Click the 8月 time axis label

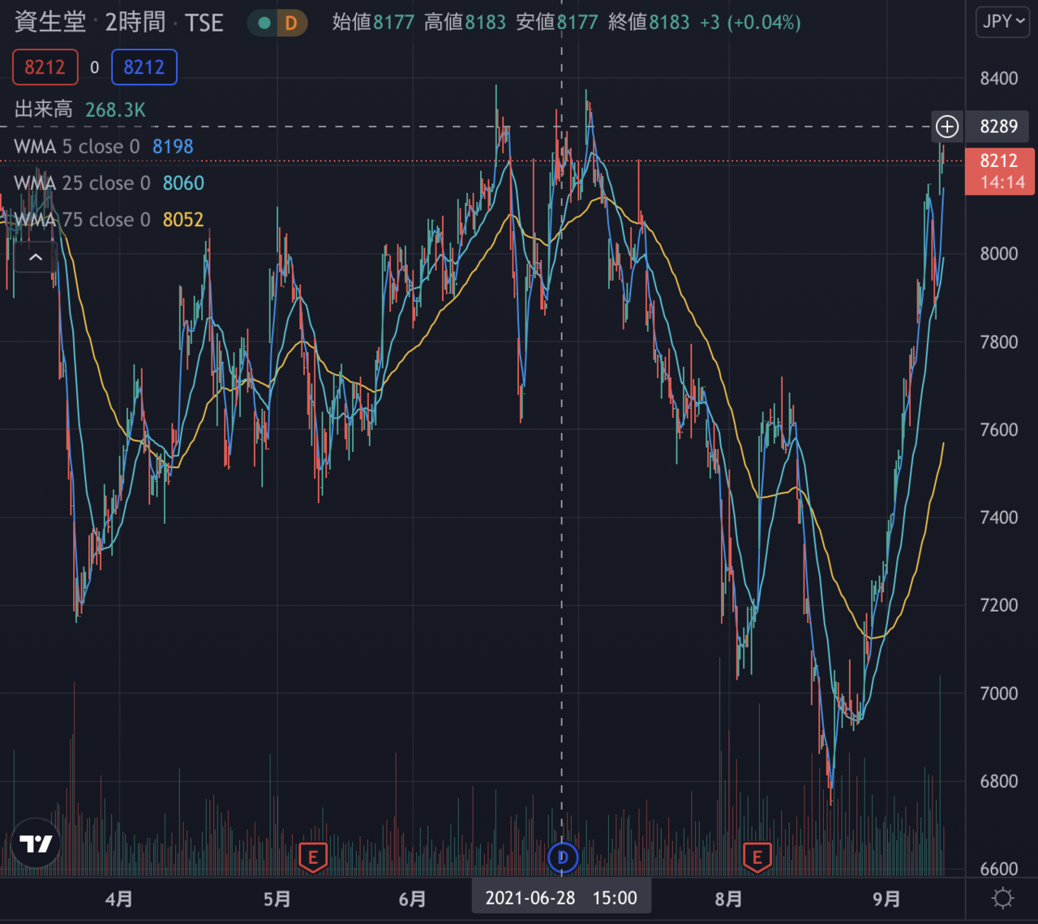(729, 899)
